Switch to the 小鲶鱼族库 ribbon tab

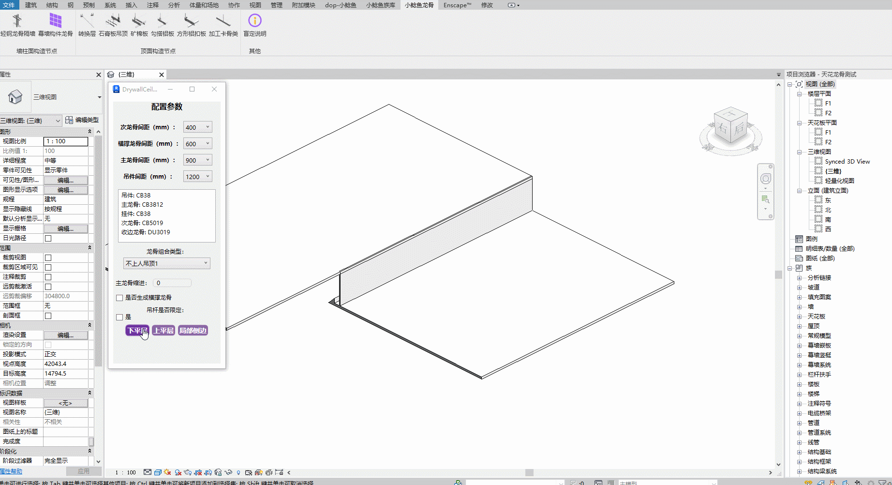coord(380,5)
